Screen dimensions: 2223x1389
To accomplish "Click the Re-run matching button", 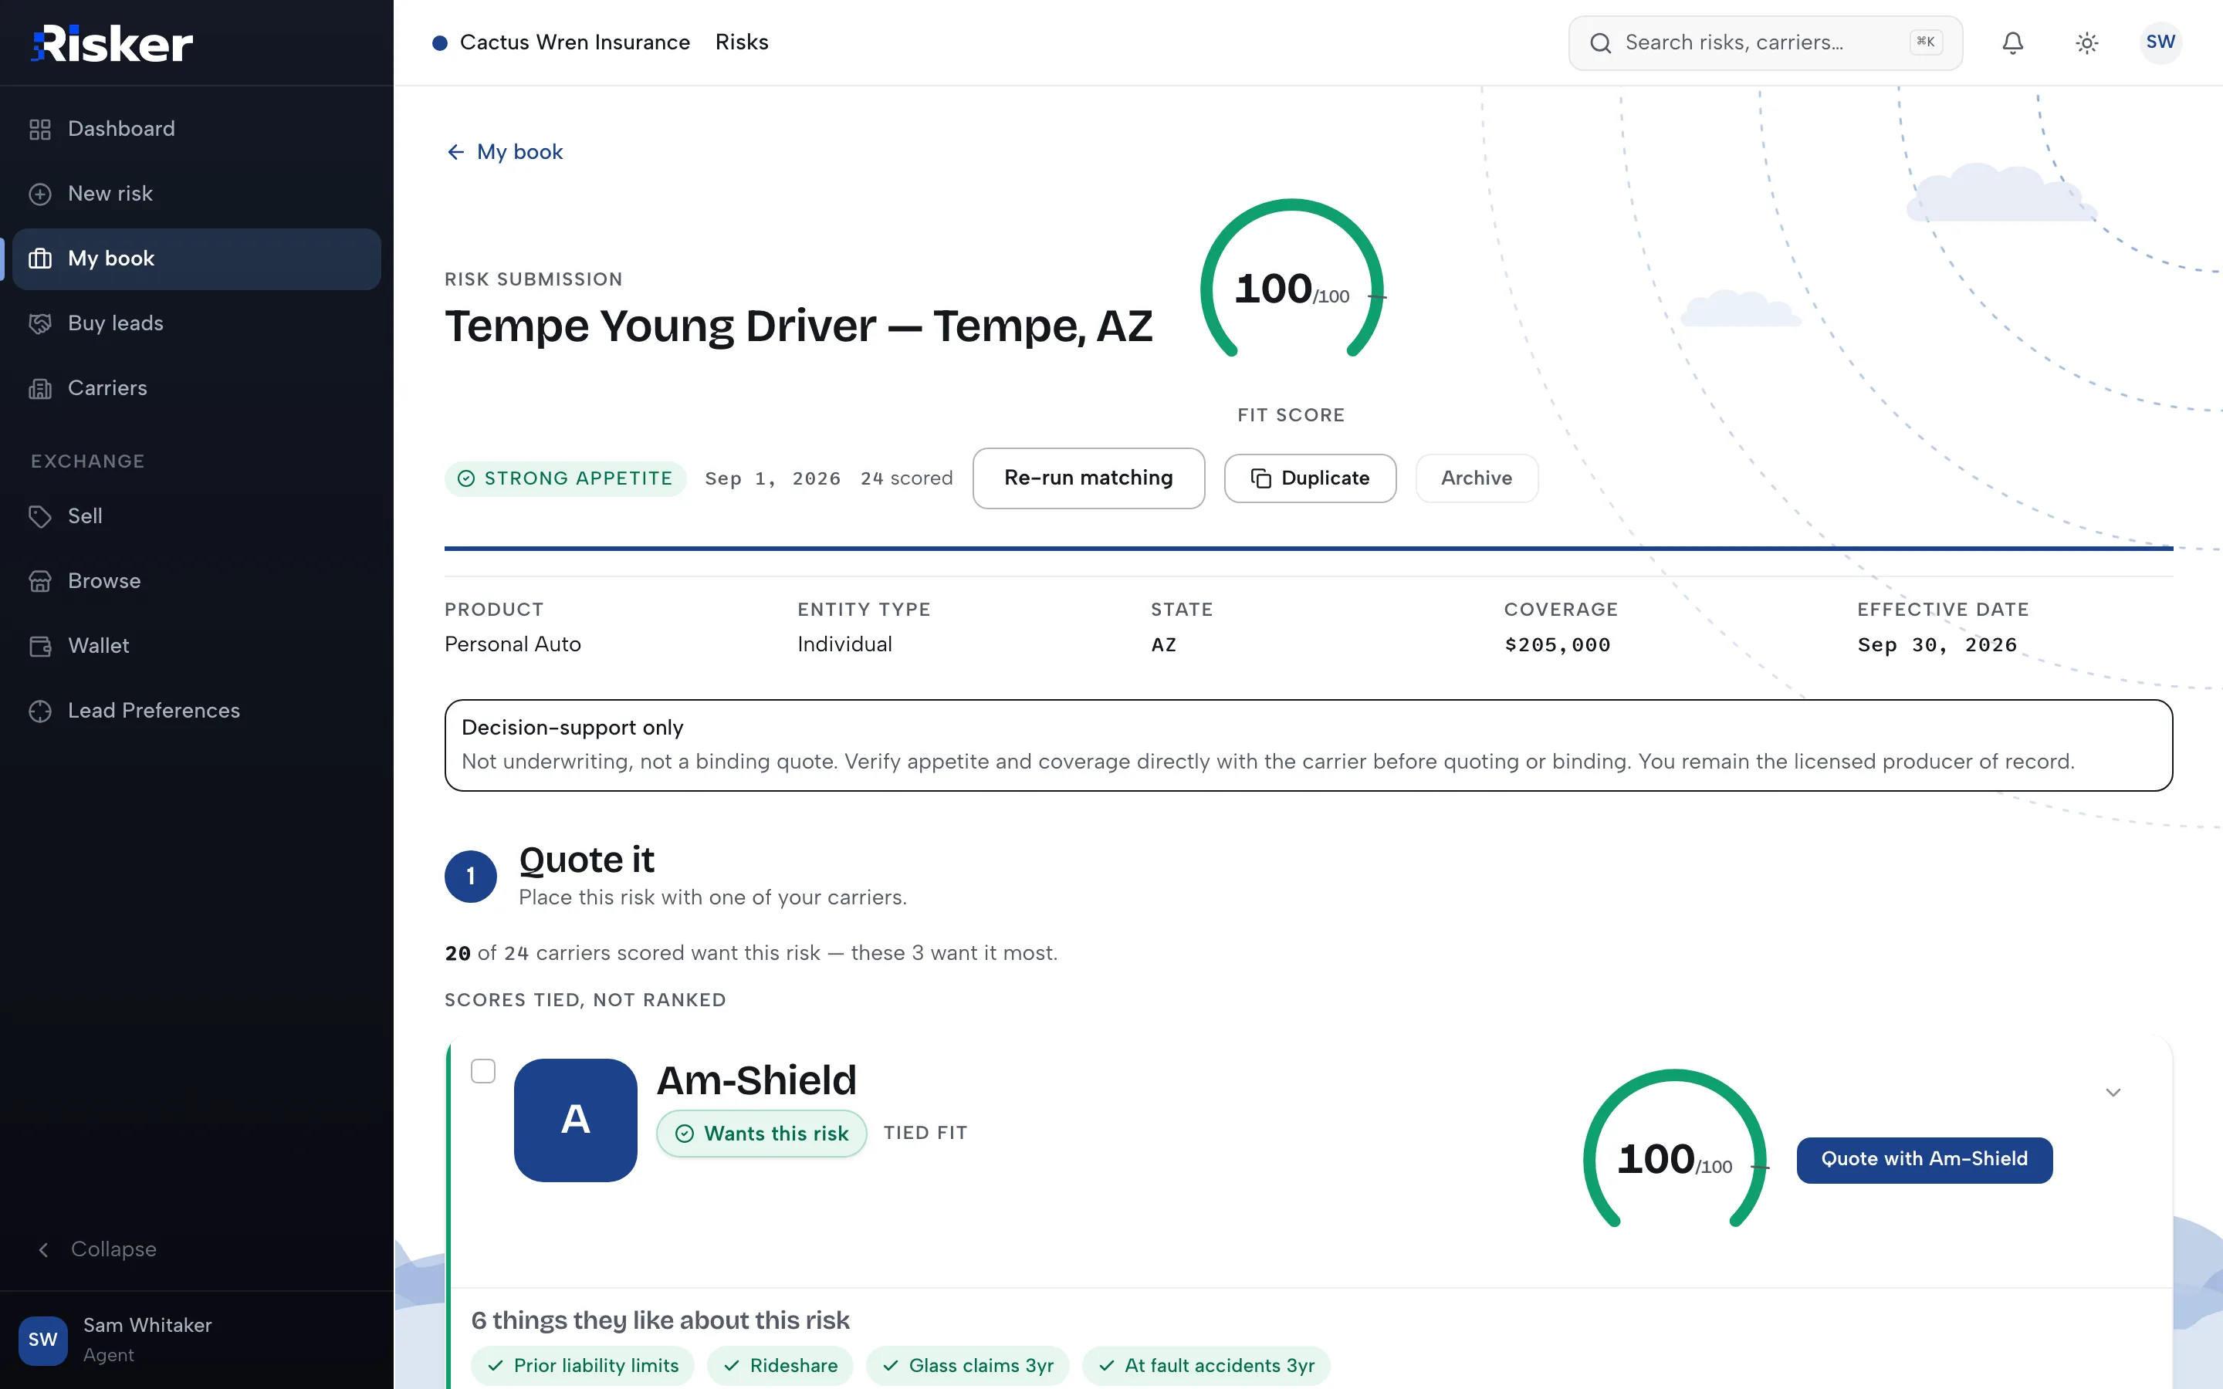I will (1088, 478).
